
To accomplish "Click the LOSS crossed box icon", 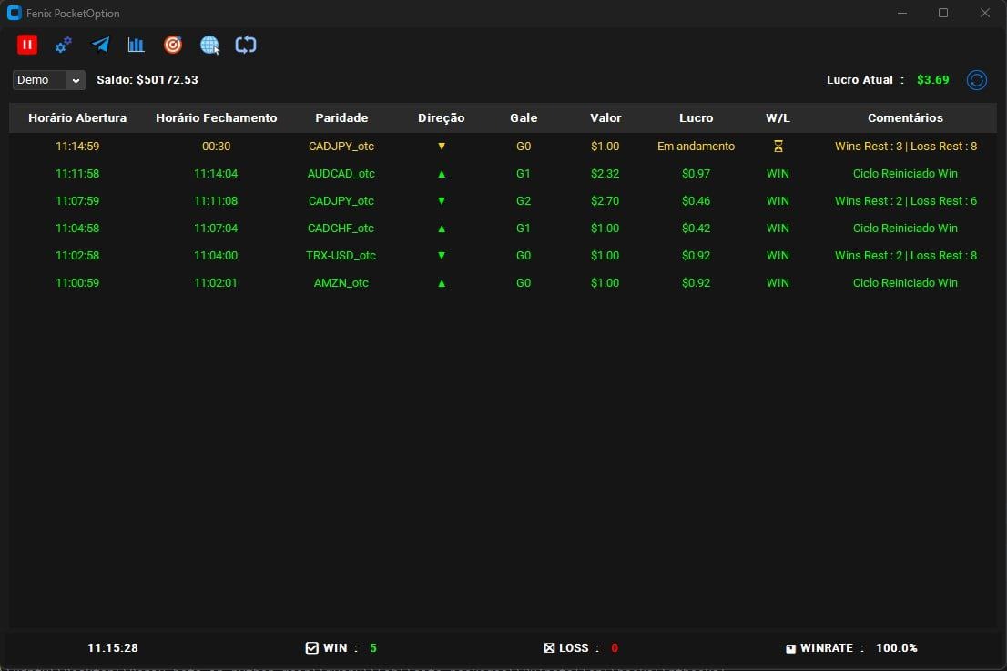I will tap(549, 648).
